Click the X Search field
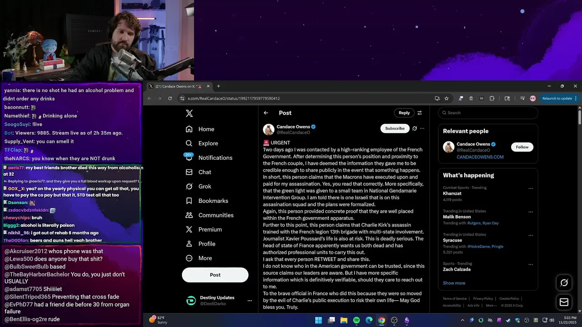The height and width of the screenshot is (327, 582). point(488,113)
